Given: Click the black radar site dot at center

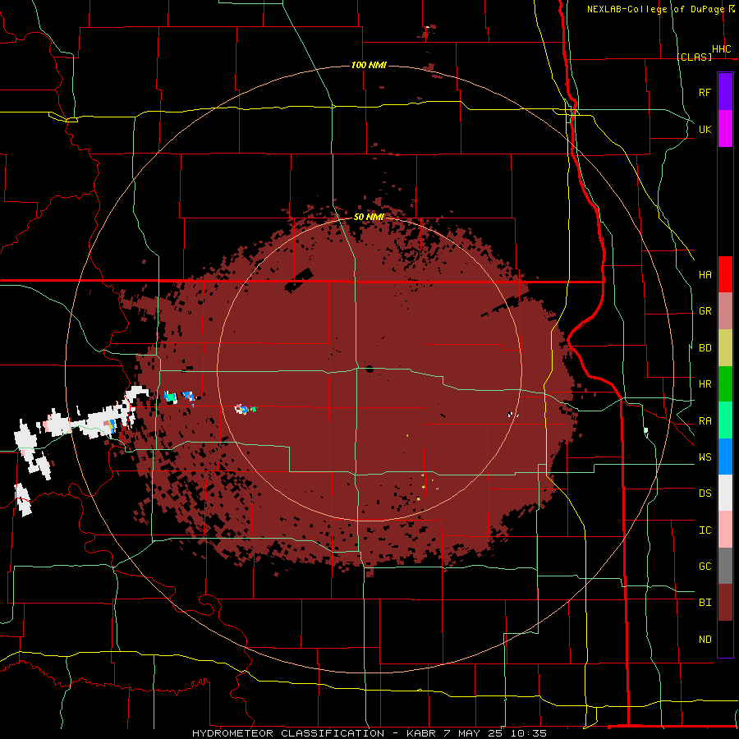Looking at the screenshot, I should point(369,369).
